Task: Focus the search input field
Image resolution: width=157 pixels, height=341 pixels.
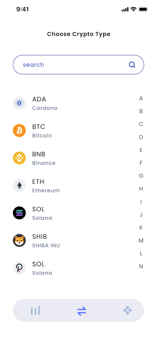Action: (78, 65)
